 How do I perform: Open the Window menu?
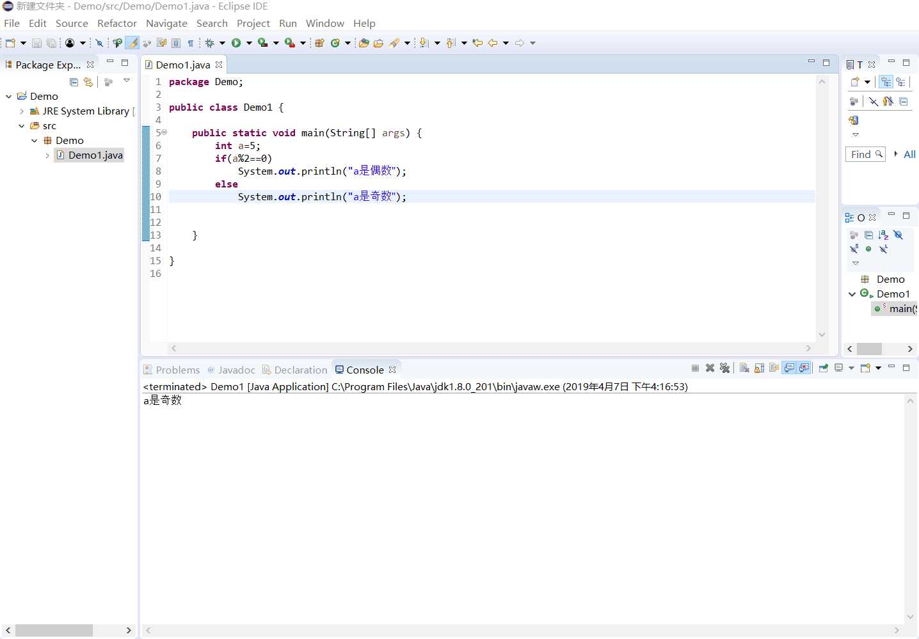324,23
